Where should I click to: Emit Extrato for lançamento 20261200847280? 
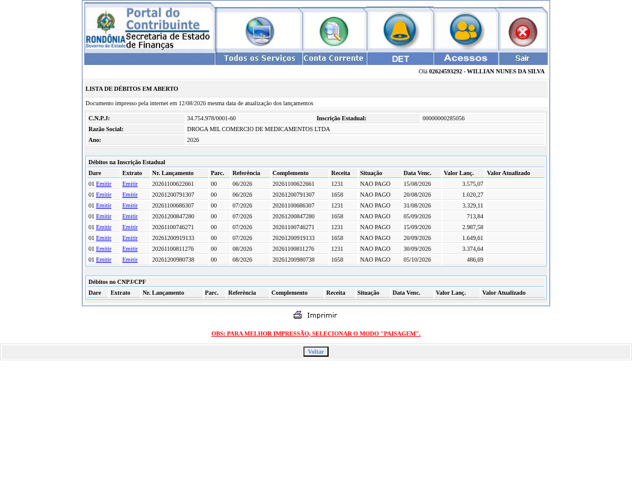click(130, 217)
